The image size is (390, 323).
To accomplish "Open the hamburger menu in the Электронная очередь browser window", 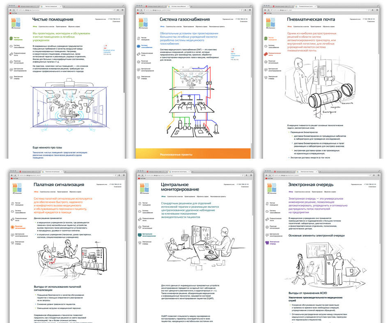I will point(378,174).
